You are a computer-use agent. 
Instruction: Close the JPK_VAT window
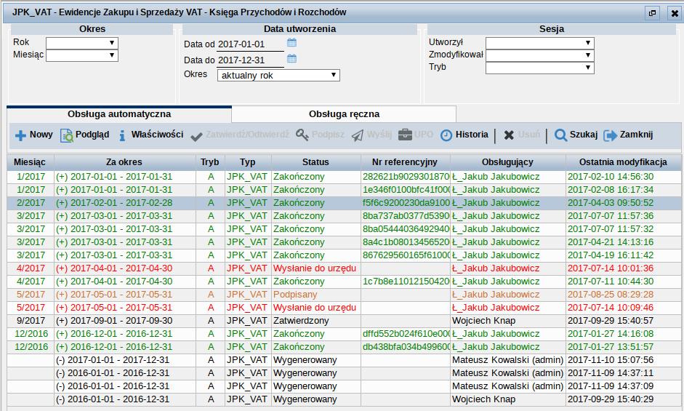(675, 13)
